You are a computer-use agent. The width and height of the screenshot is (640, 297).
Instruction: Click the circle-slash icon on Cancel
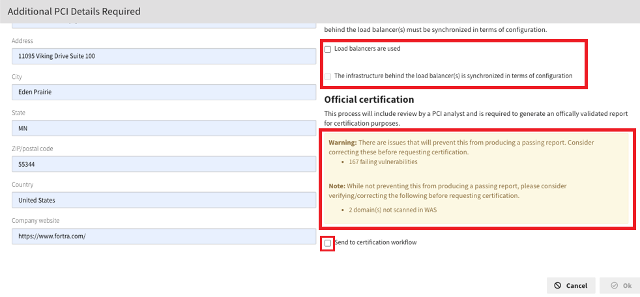[x=558, y=285]
